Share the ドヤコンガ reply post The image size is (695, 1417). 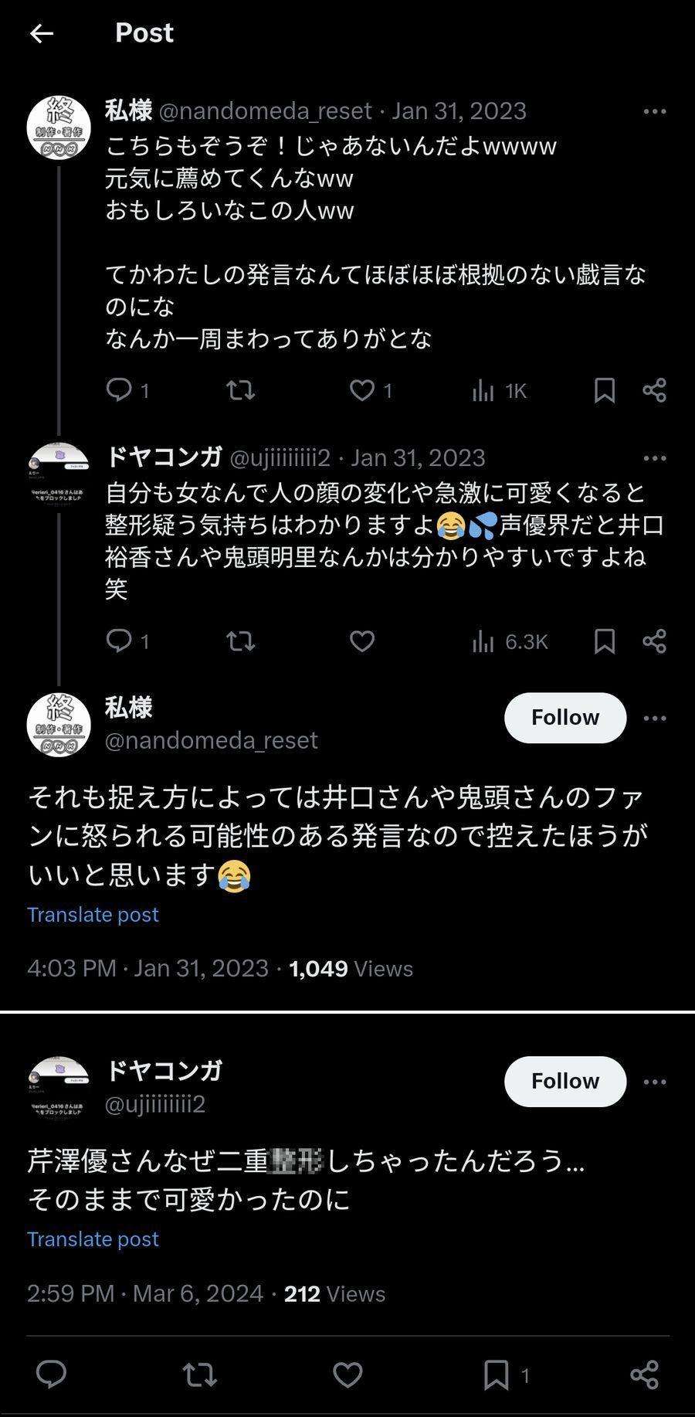click(x=654, y=641)
